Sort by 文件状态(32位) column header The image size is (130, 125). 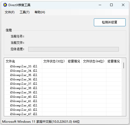[54, 61]
